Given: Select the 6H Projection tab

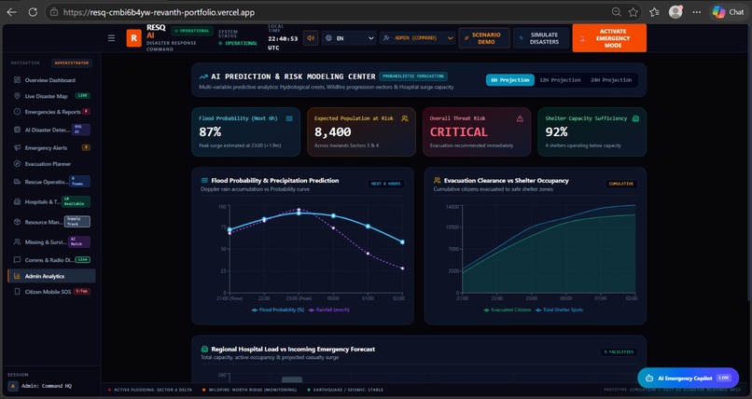Looking at the screenshot, I should 509,80.
